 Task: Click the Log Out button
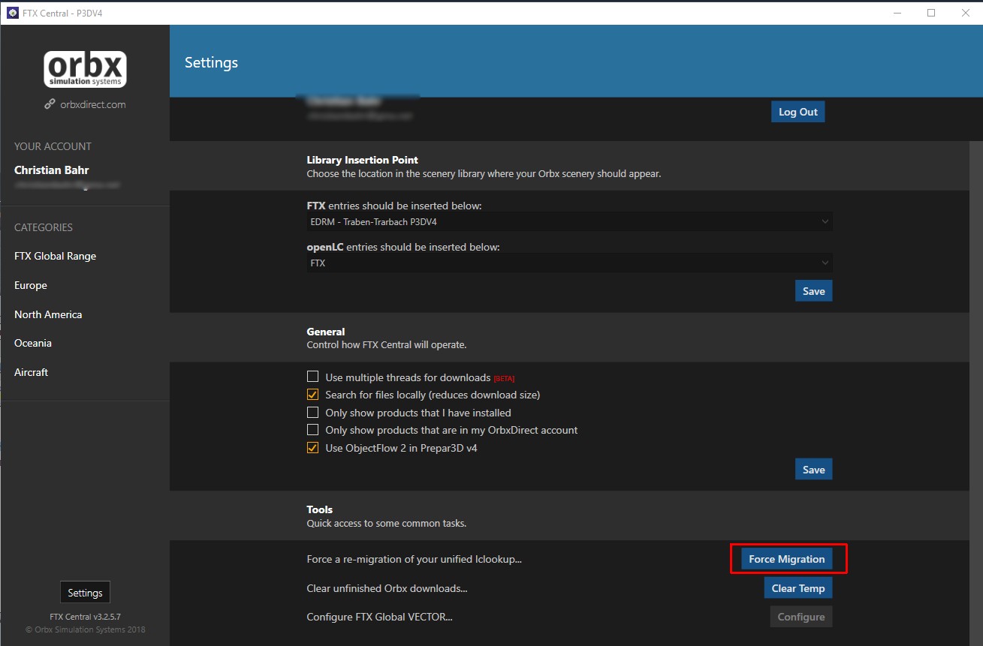[798, 112]
